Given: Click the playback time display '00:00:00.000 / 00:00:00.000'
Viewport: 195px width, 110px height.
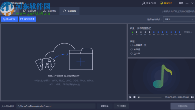Looking at the screenshot, I should 177,97.
